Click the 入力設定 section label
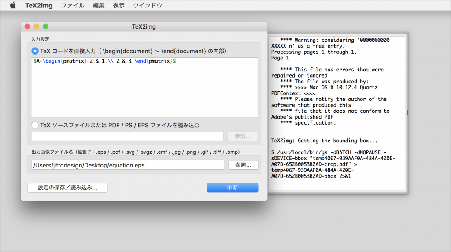 click(40, 39)
